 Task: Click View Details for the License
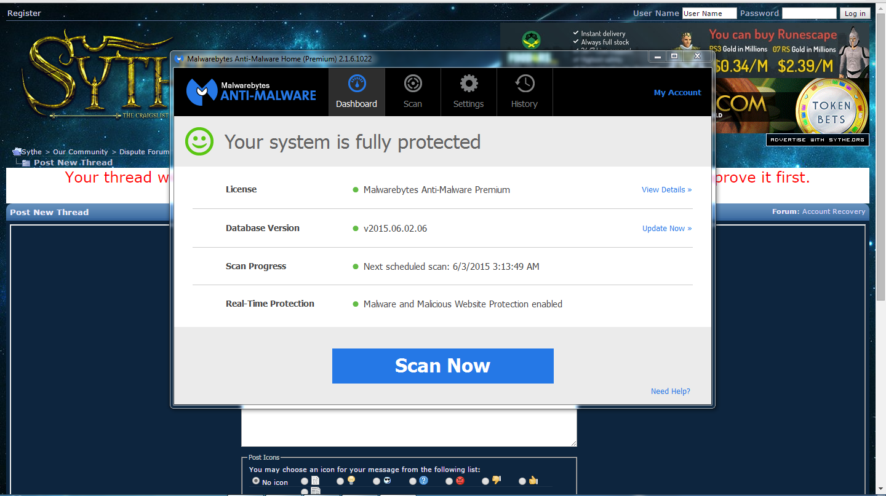pos(666,190)
